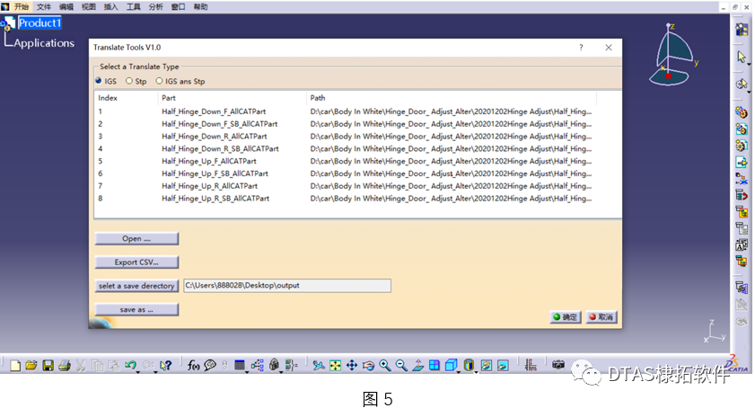Click the save as ... button
The width and height of the screenshot is (755, 408).
[x=136, y=309]
